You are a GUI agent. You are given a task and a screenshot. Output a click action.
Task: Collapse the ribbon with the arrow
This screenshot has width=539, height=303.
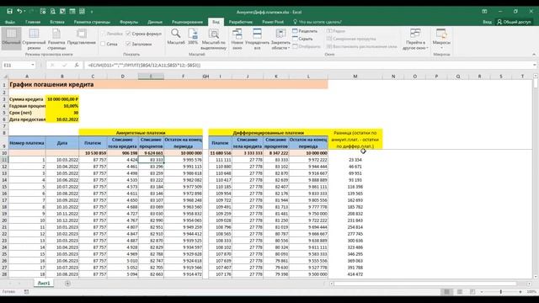coord(534,54)
